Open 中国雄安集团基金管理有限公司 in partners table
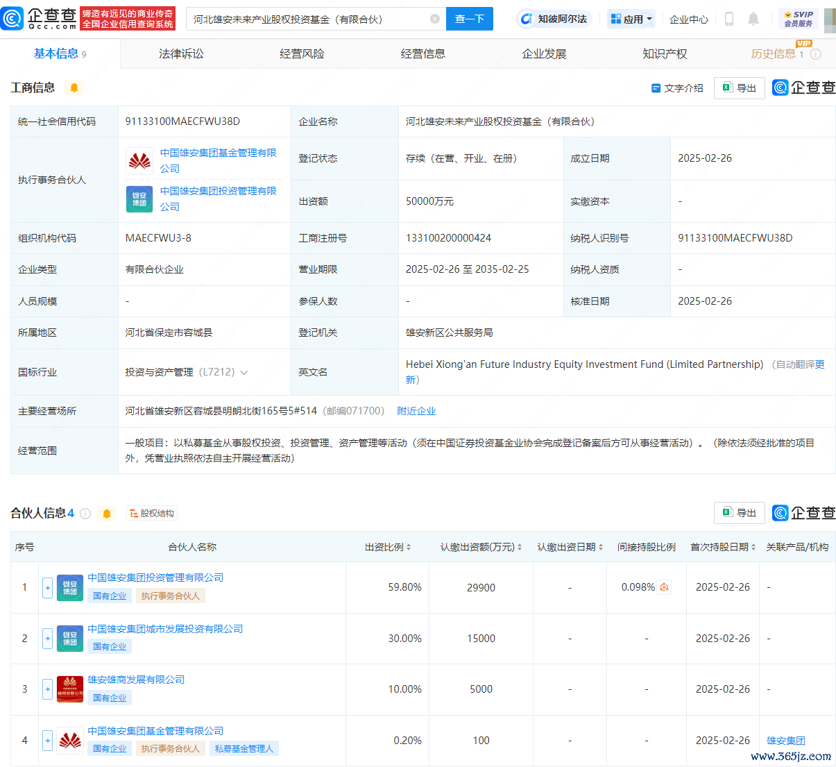 click(x=155, y=731)
